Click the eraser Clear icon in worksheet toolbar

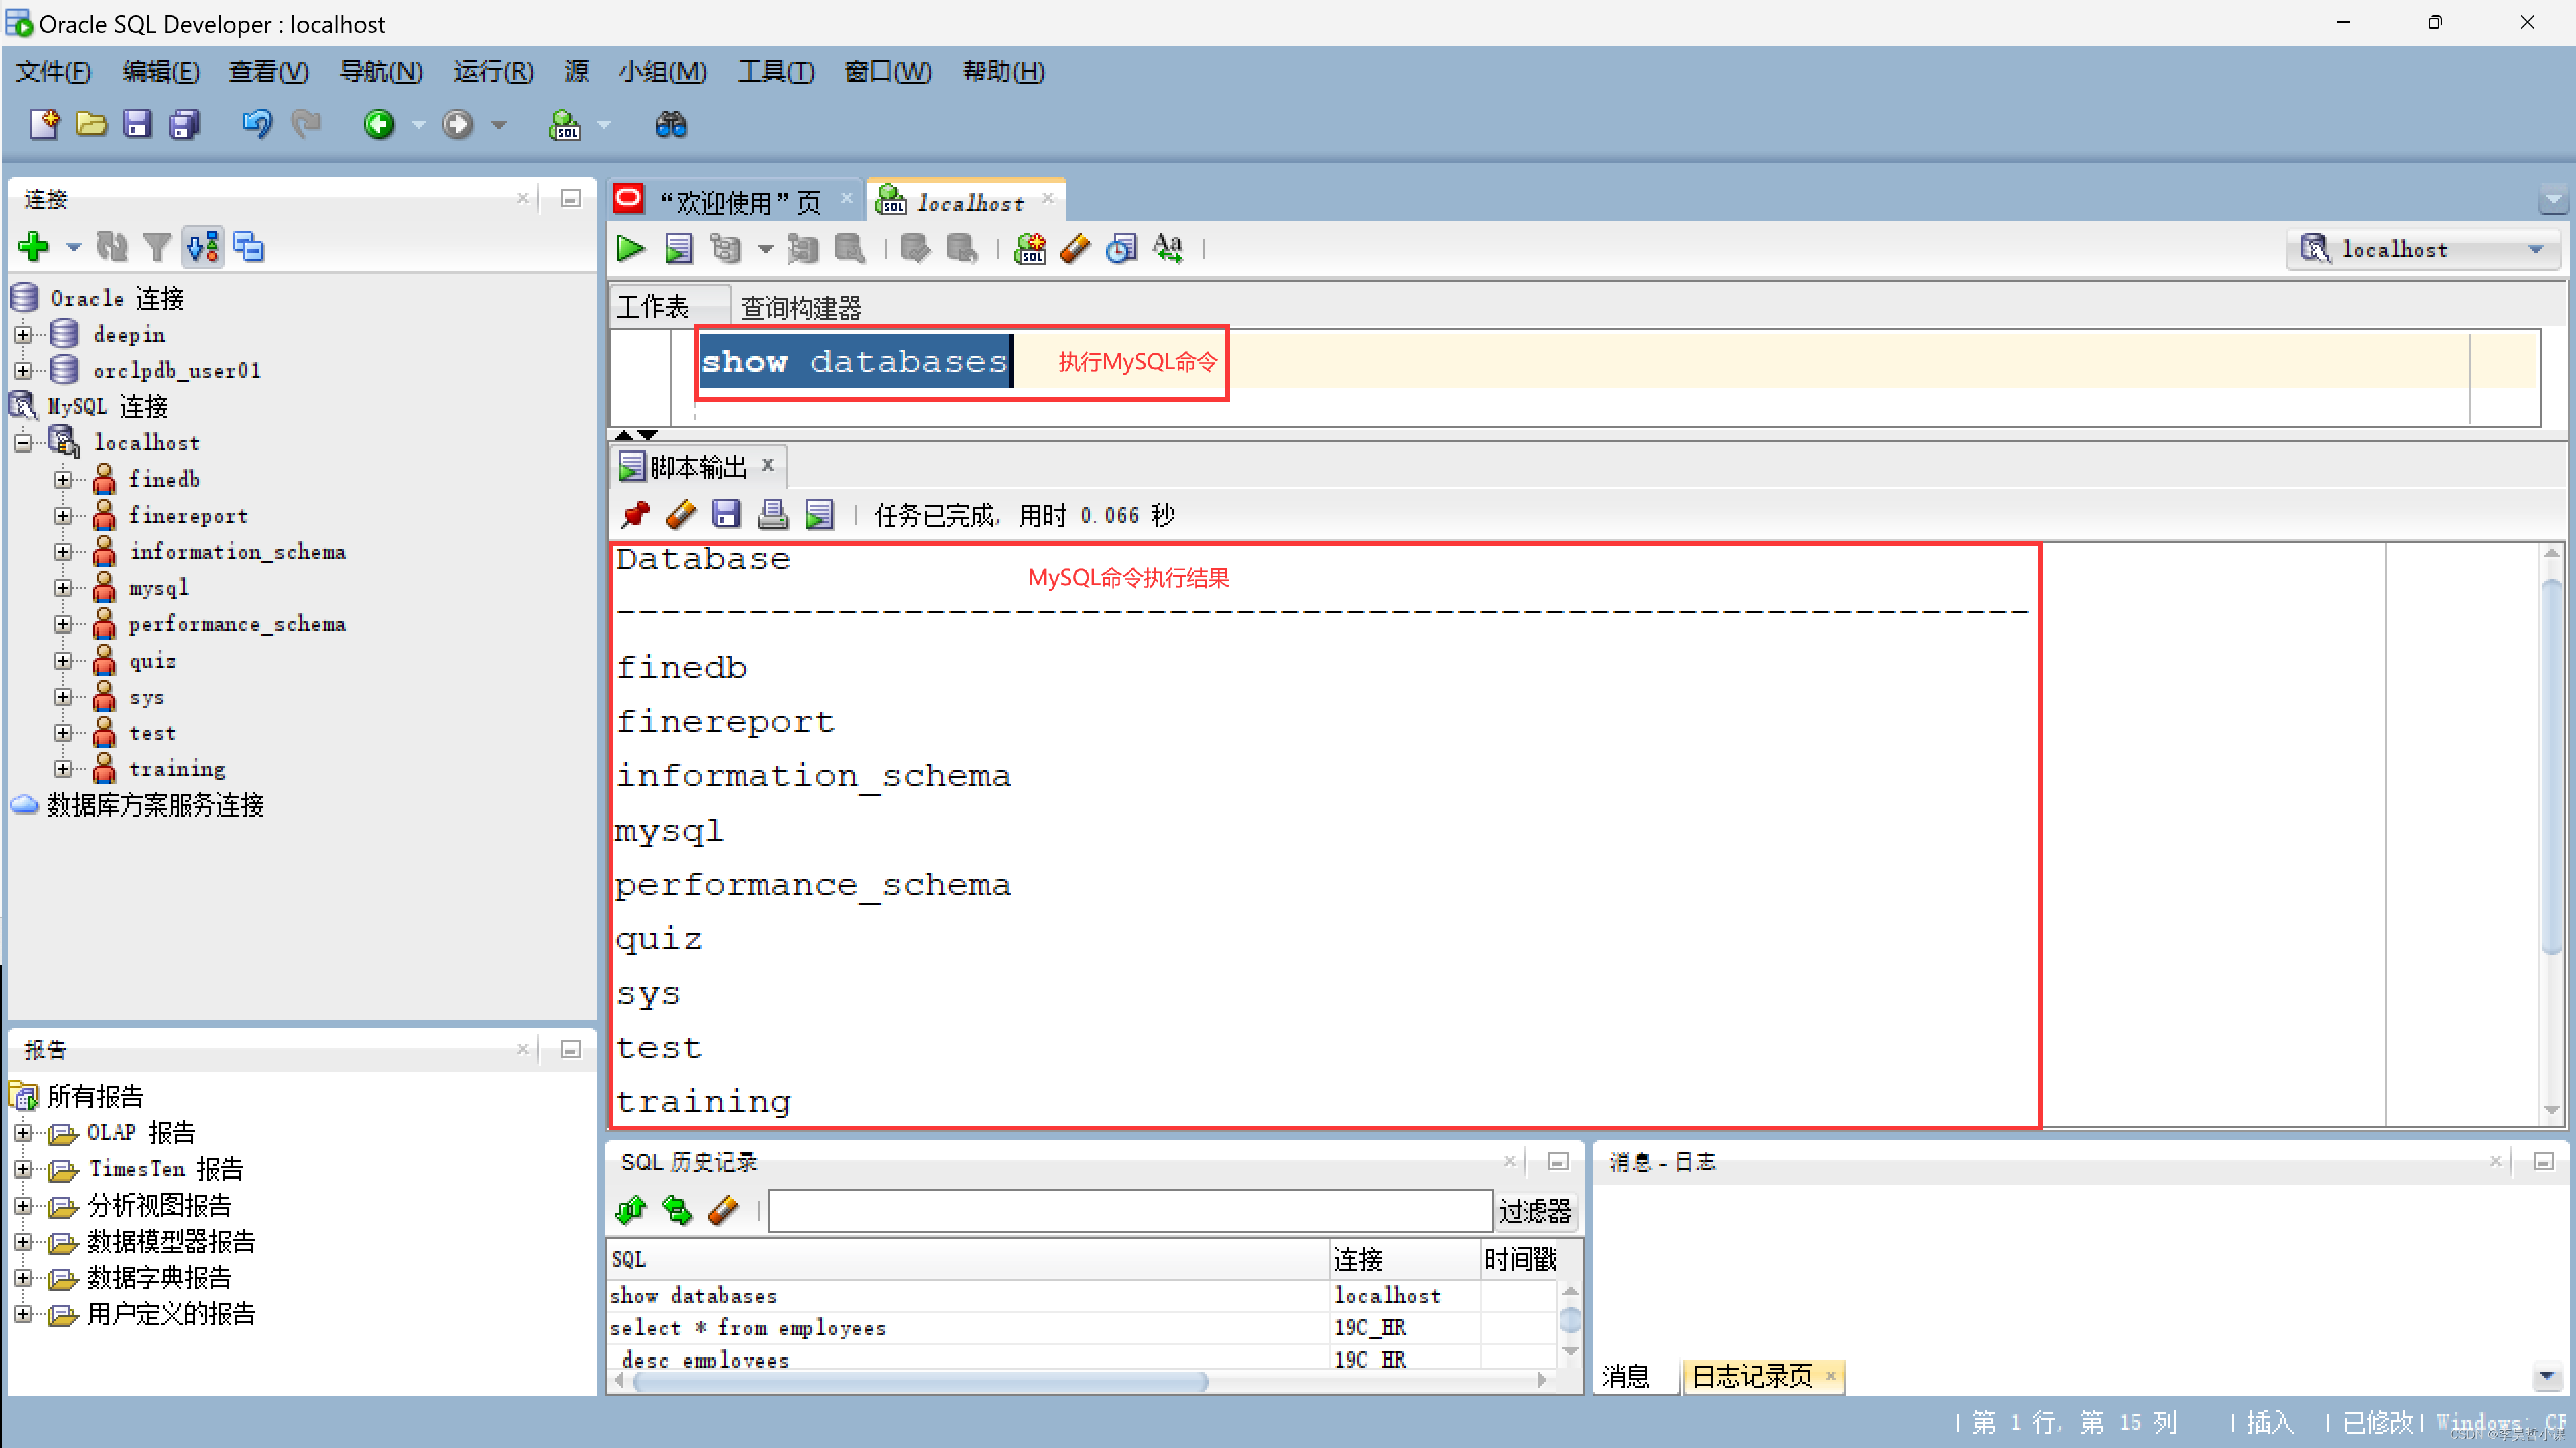pos(1075,248)
